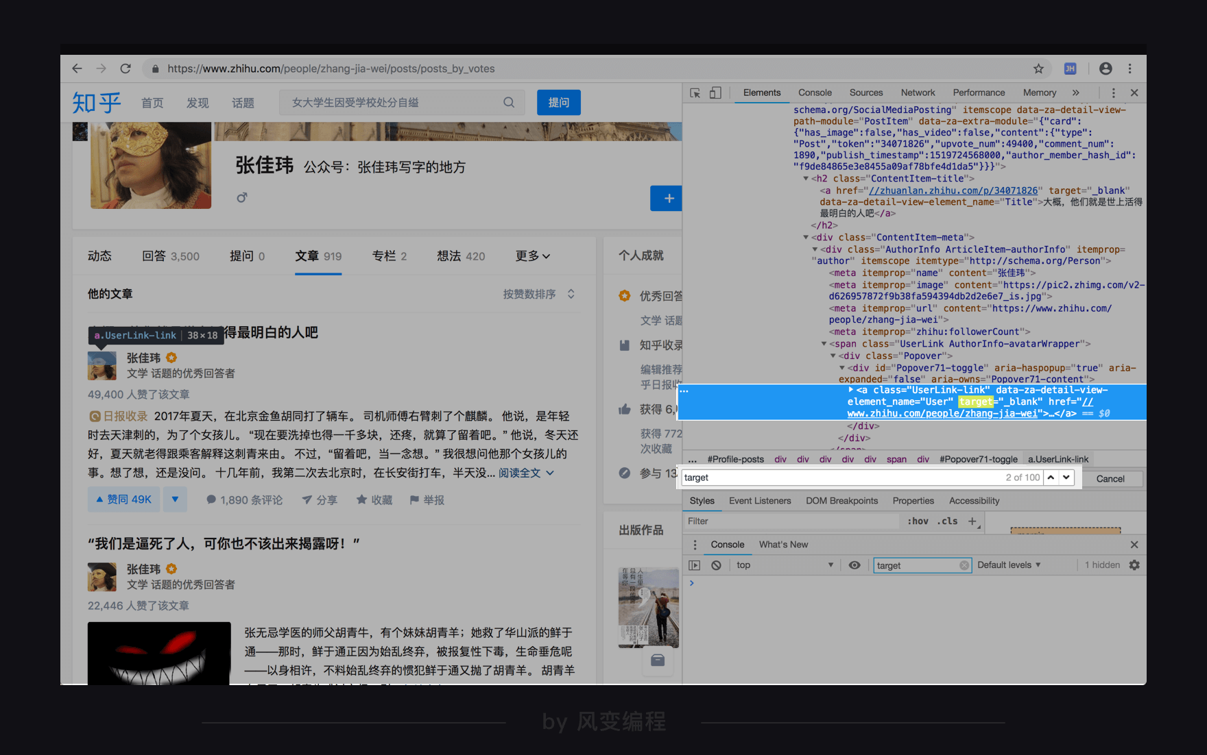The height and width of the screenshot is (755, 1207).
Task: Switch to the Network panel
Action: point(918,92)
